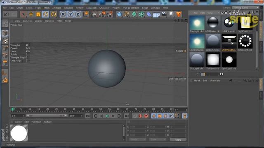
Task: Click the green Array modeling objects icon
Action: click(141, 14)
